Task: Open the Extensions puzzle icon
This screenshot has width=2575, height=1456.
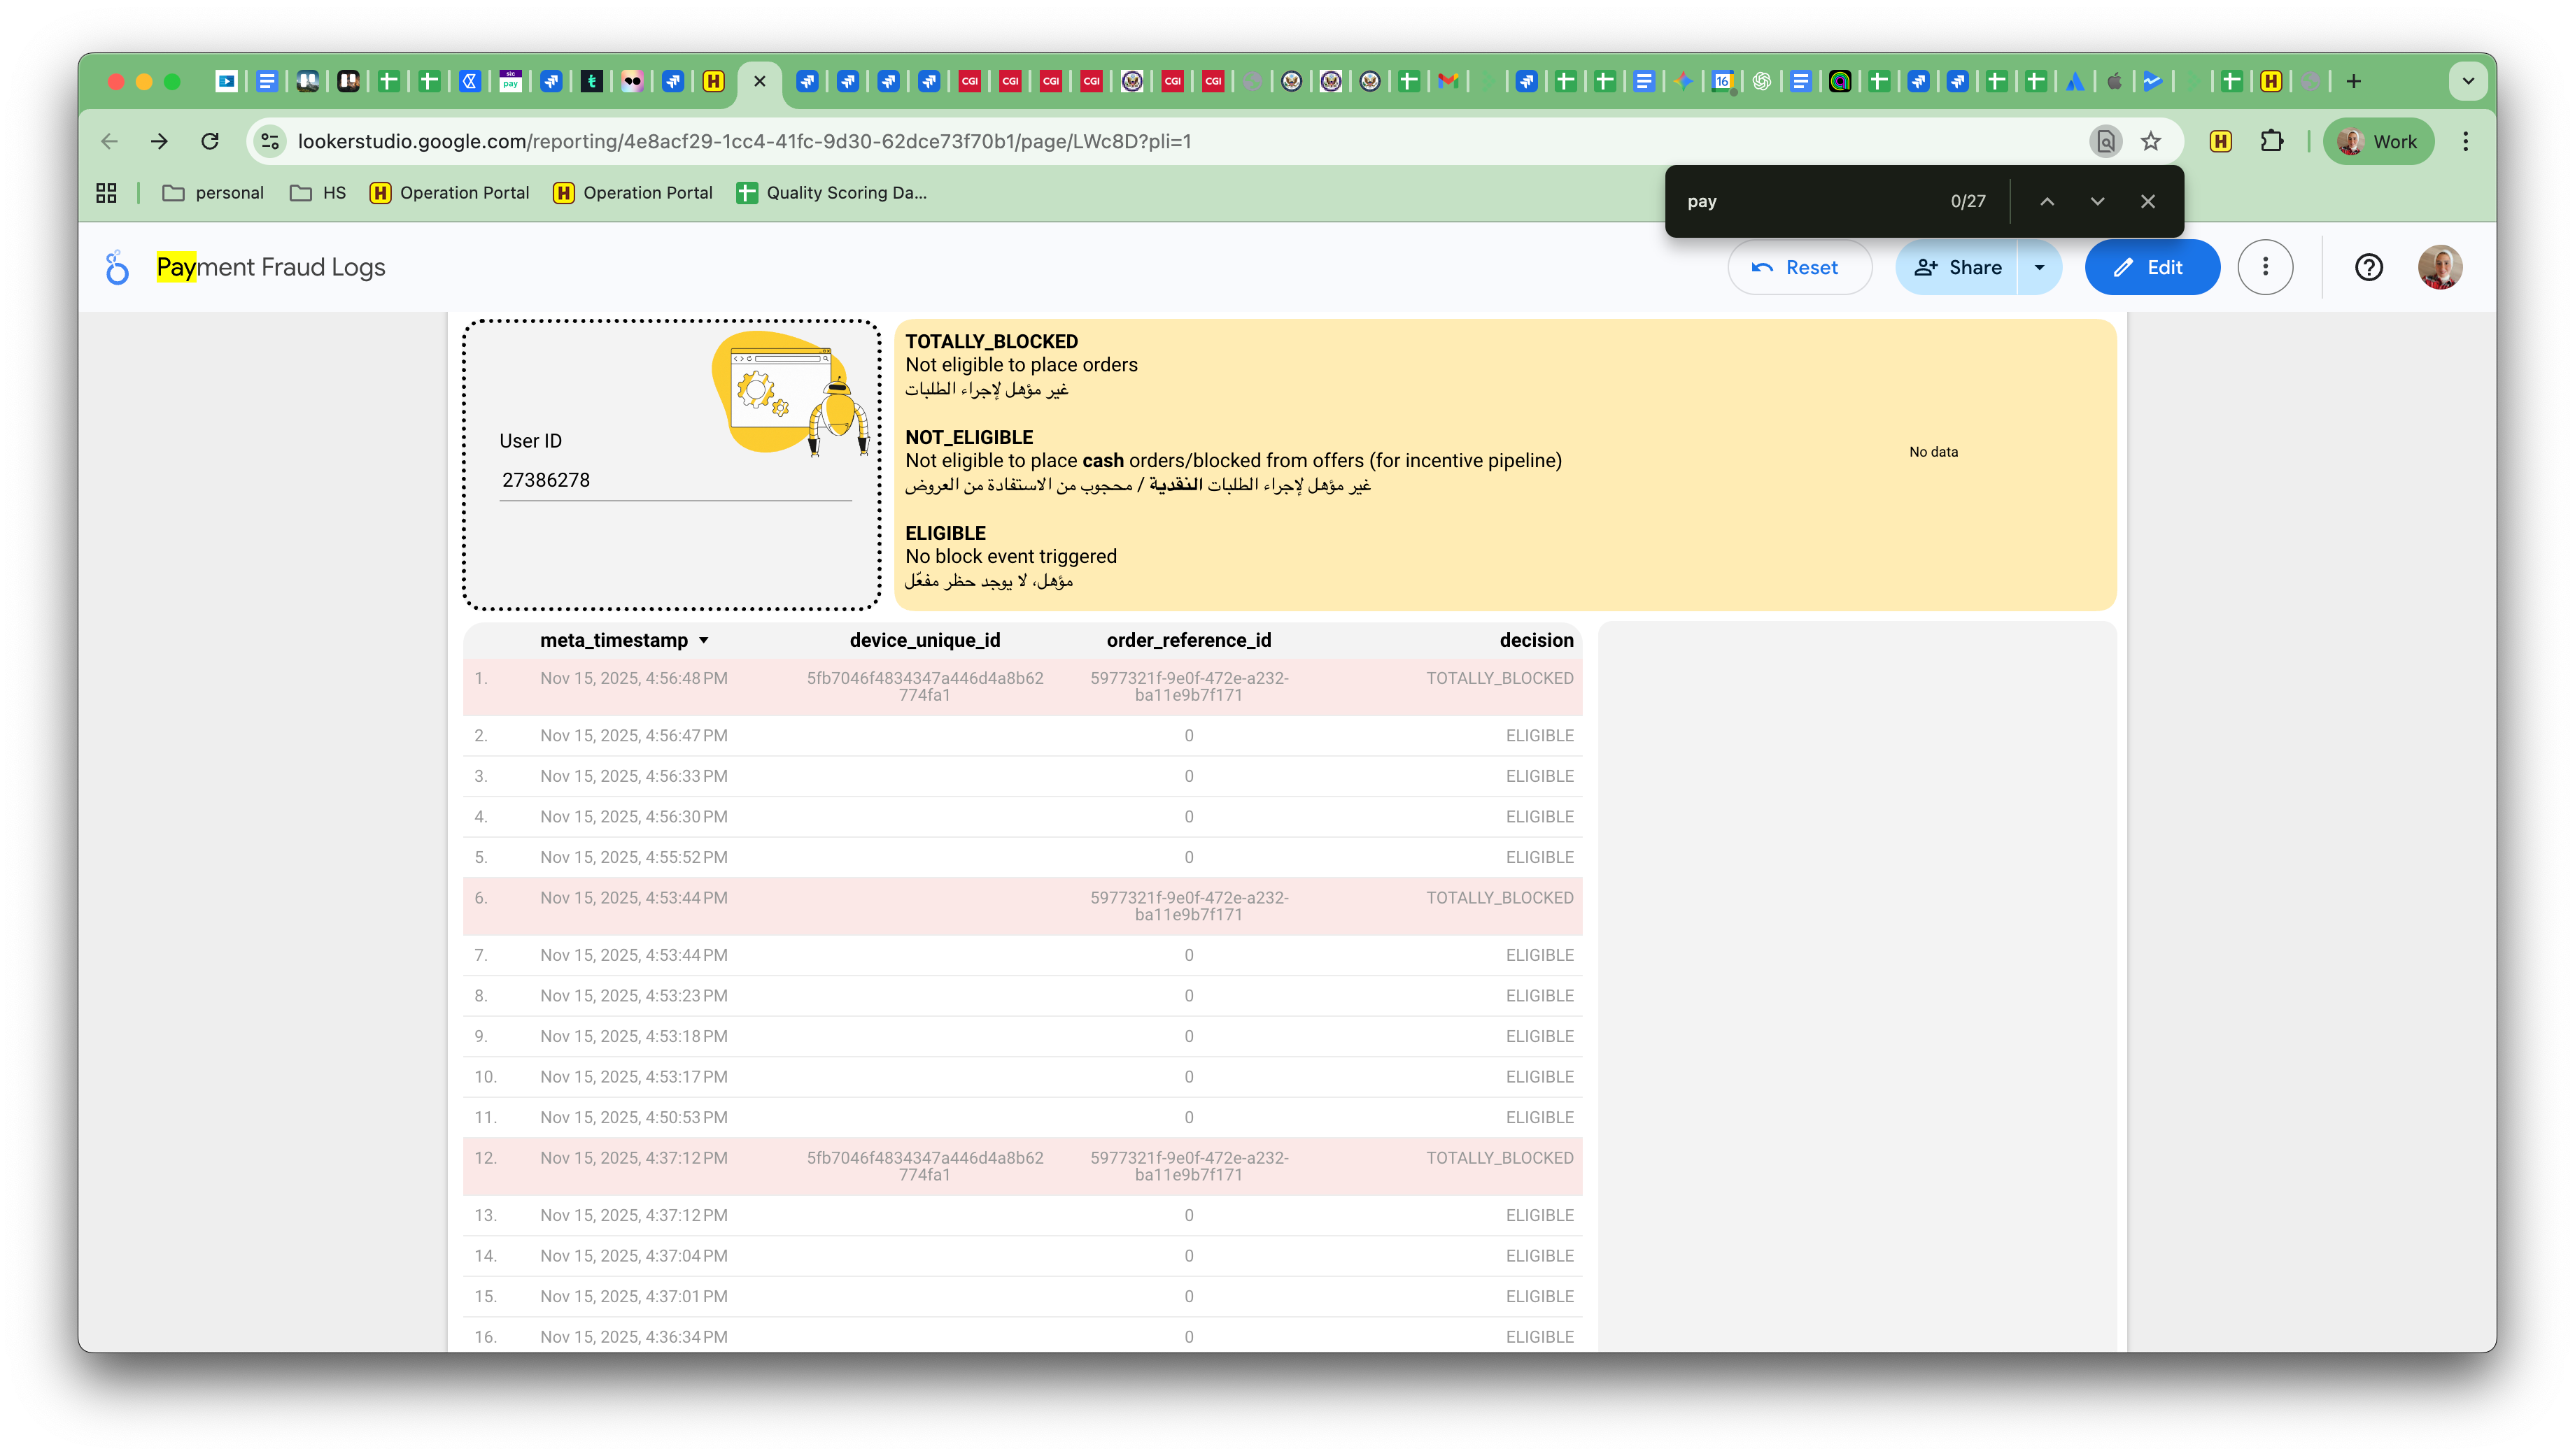Action: [x=2271, y=141]
